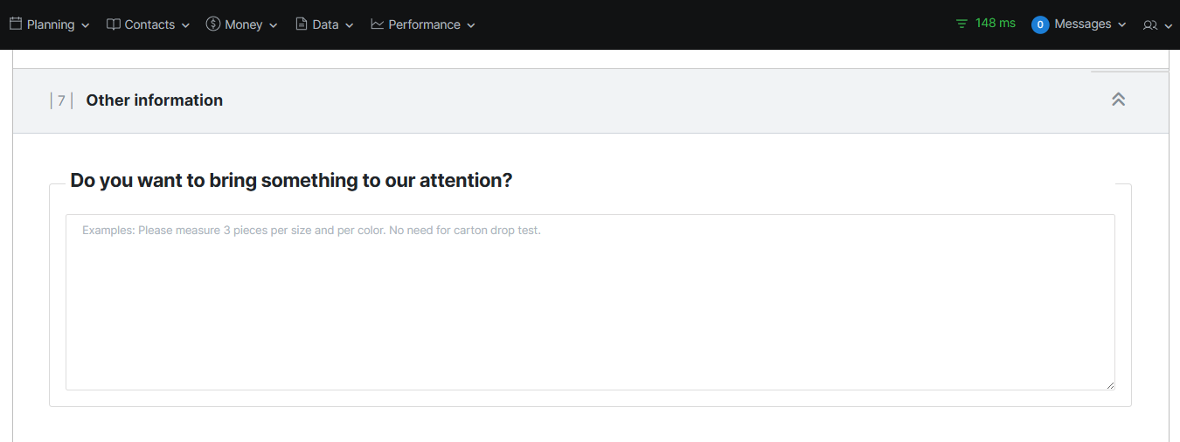Click the calendar icon beside Planning
Viewport: 1180px width, 442px height.
pyautogui.click(x=15, y=24)
